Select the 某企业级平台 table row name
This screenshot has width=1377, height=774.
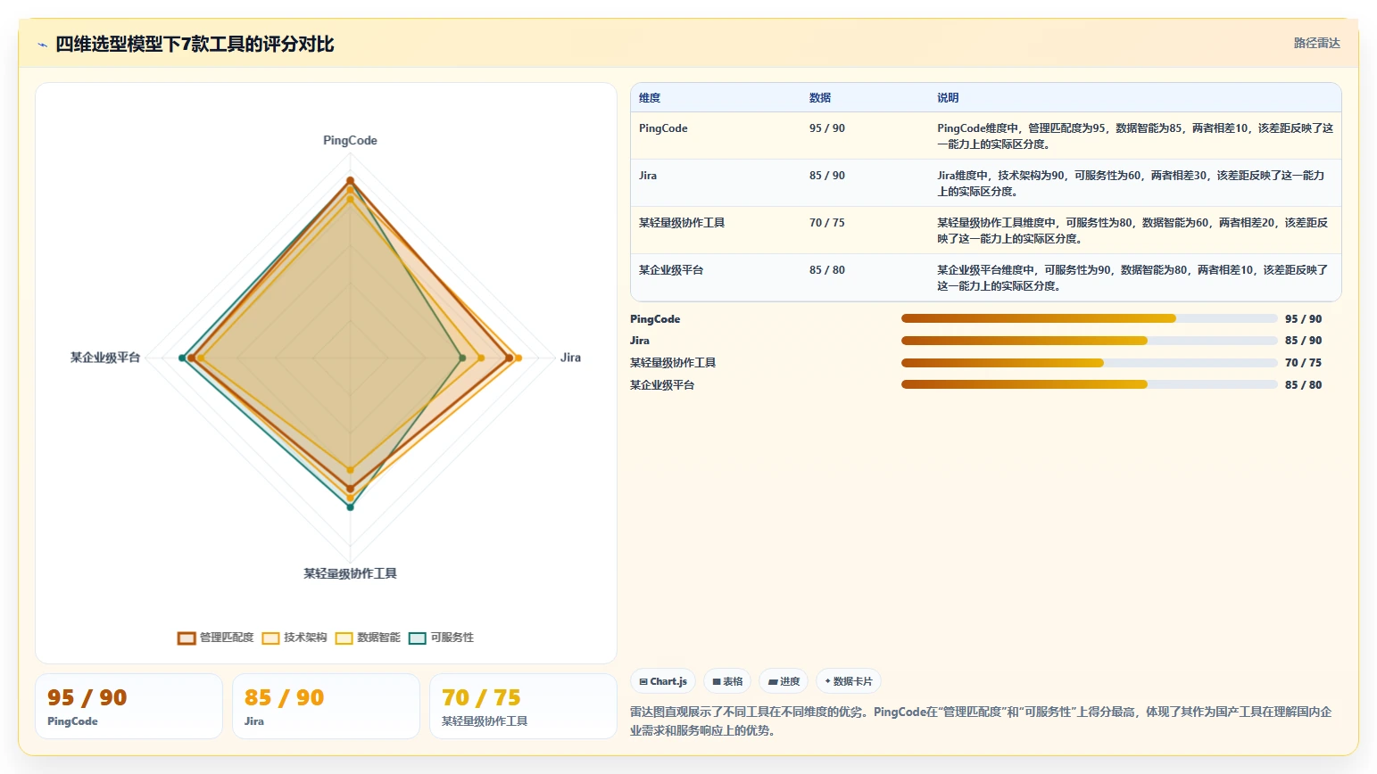coord(671,270)
